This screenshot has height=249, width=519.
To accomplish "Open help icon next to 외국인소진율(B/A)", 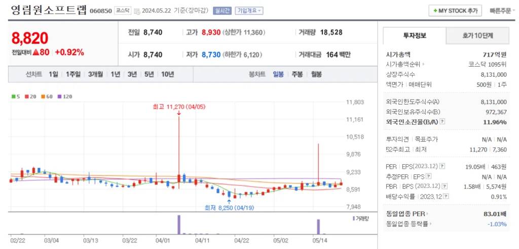I will click(x=443, y=122).
